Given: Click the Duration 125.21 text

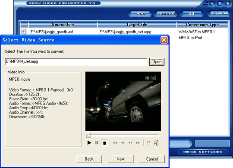Looking at the screenshot, I should point(25,95).
